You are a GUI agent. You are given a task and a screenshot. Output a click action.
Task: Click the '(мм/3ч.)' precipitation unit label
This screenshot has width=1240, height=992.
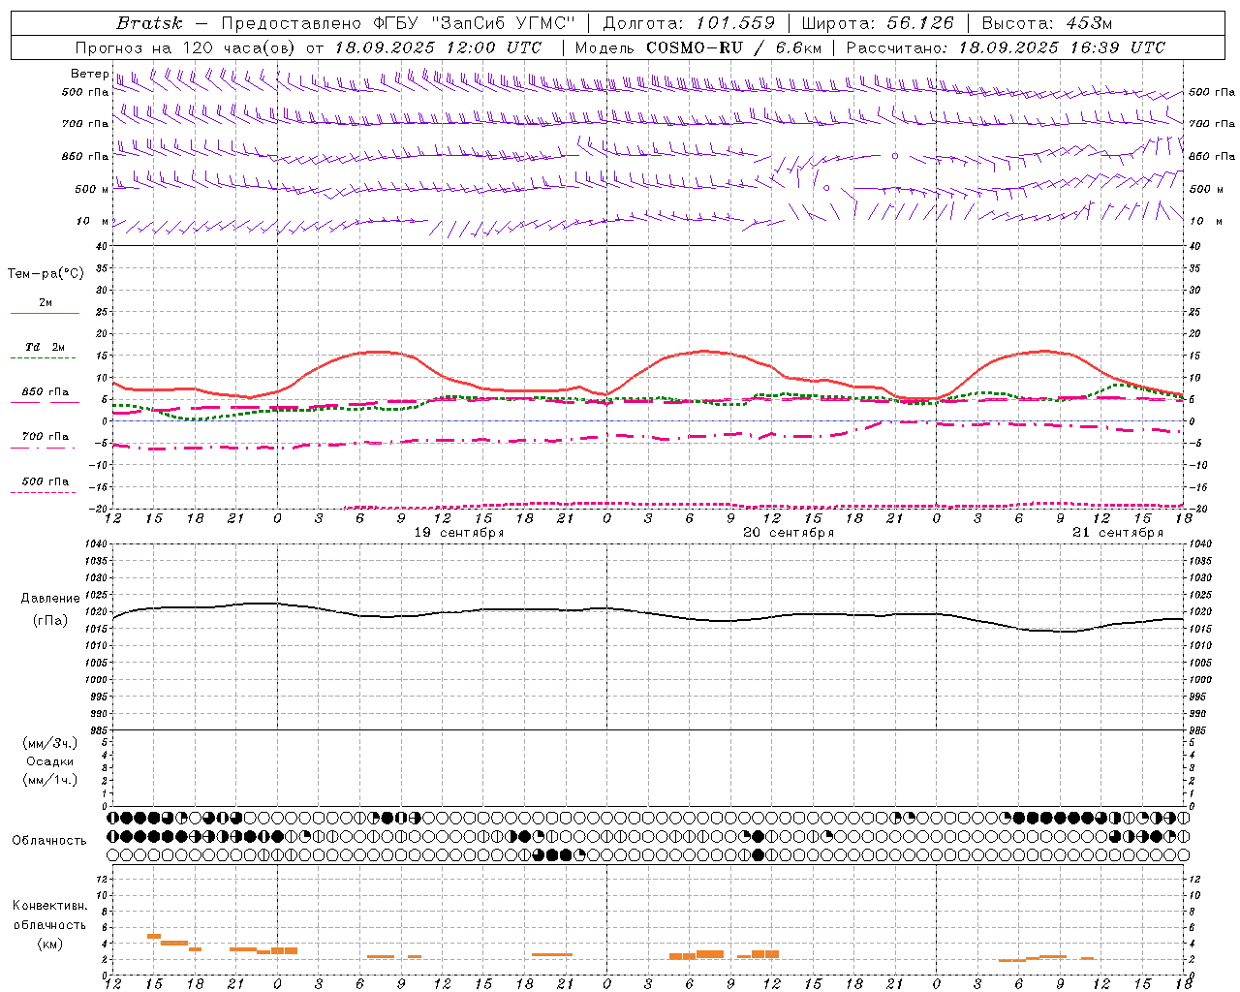click(x=50, y=743)
